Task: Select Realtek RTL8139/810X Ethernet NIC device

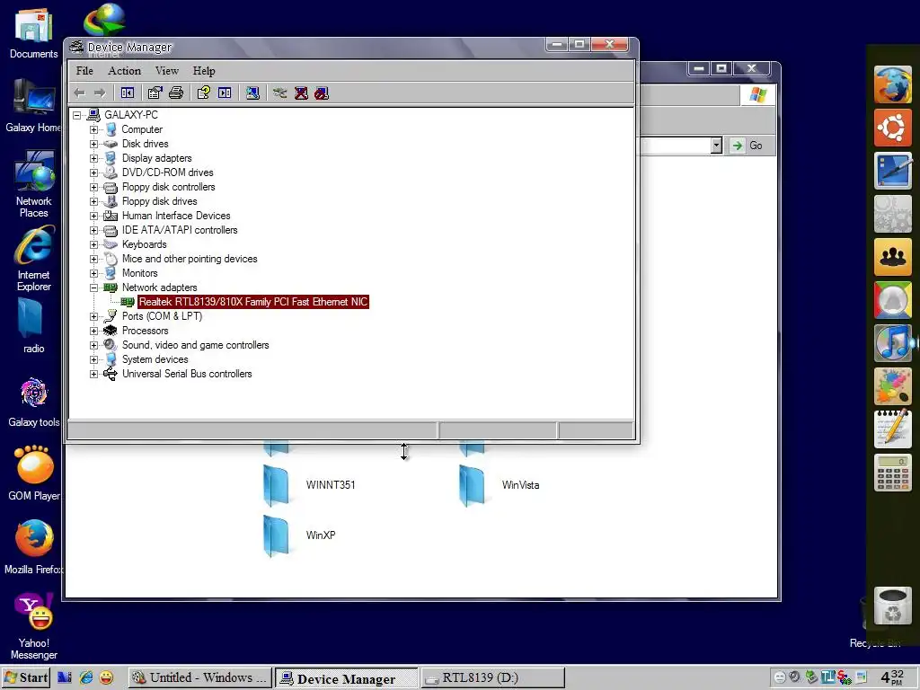Action: (x=252, y=302)
